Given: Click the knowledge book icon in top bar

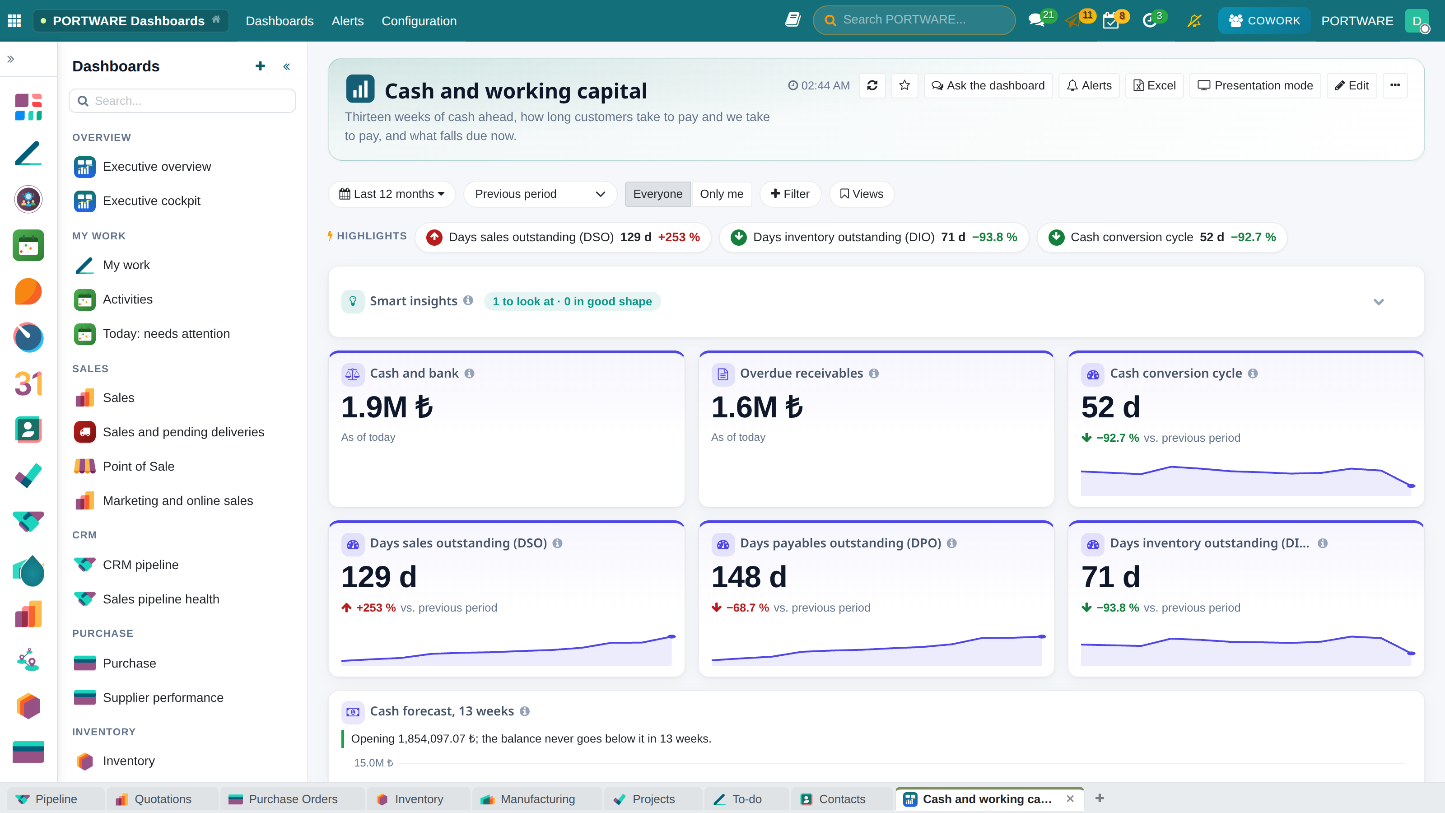Looking at the screenshot, I should tap(792, 20).
